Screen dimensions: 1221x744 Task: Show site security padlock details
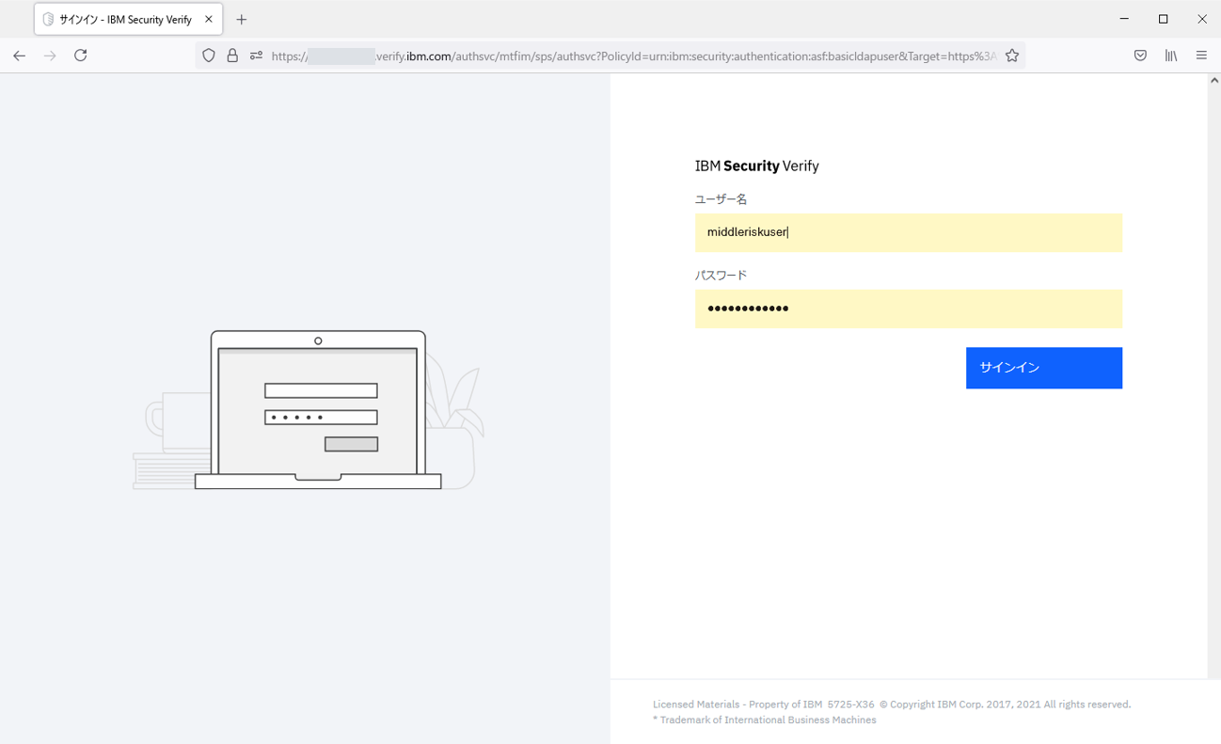[232, 55]
